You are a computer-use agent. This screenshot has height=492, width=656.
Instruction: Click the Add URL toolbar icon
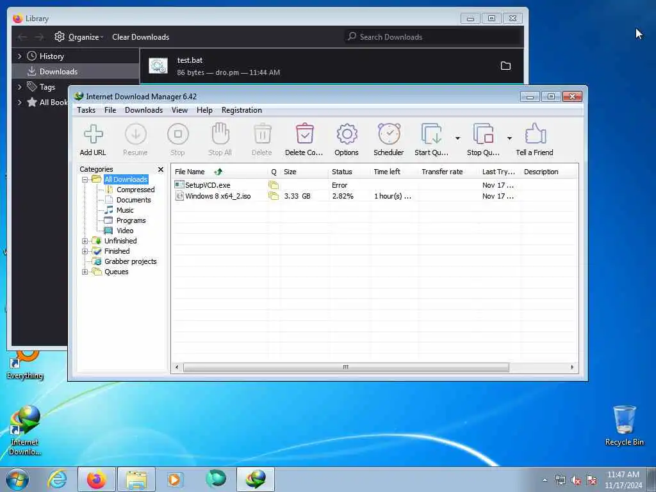tap(93, 135)
